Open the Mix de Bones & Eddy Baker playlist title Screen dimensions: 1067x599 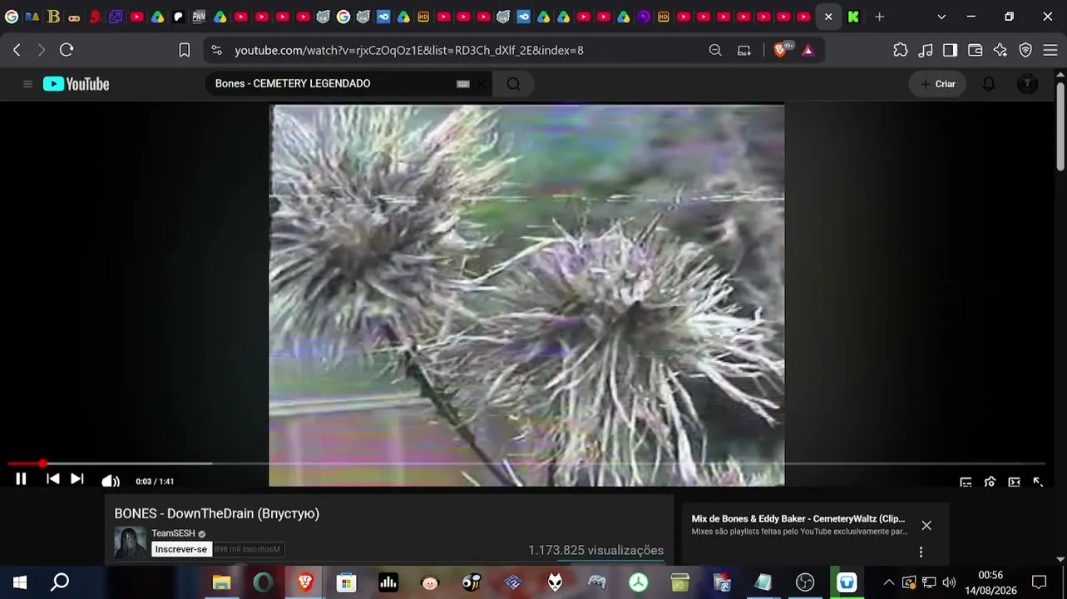798,518
